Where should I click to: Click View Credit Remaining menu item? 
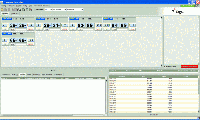[42, 6]
